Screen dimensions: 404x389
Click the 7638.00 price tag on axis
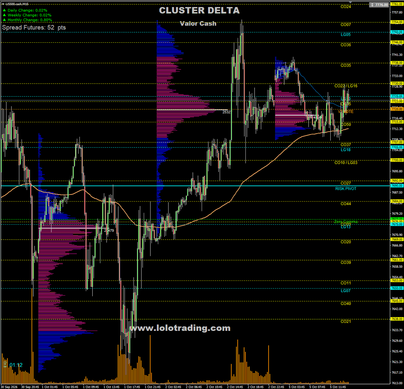point(397,319)
